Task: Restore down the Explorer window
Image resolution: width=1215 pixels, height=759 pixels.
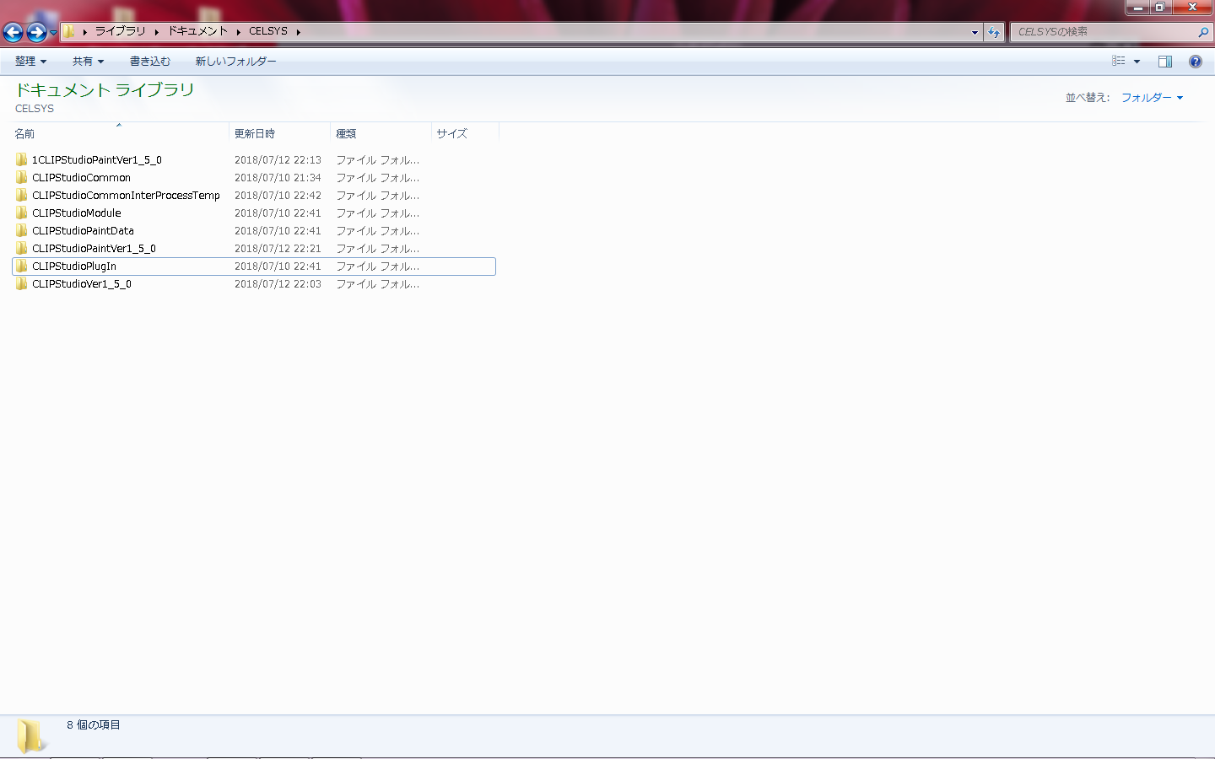Action: click(x=1160, y=8)
